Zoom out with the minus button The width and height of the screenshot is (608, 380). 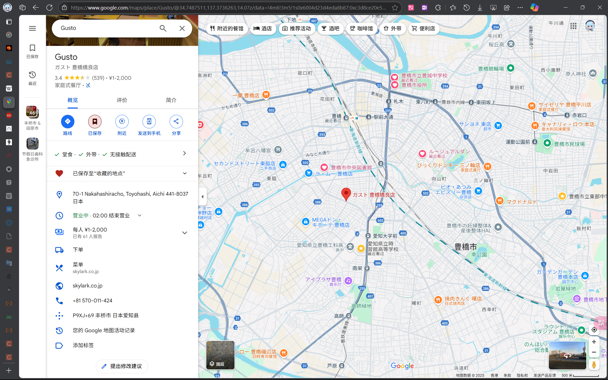[594, 352]
